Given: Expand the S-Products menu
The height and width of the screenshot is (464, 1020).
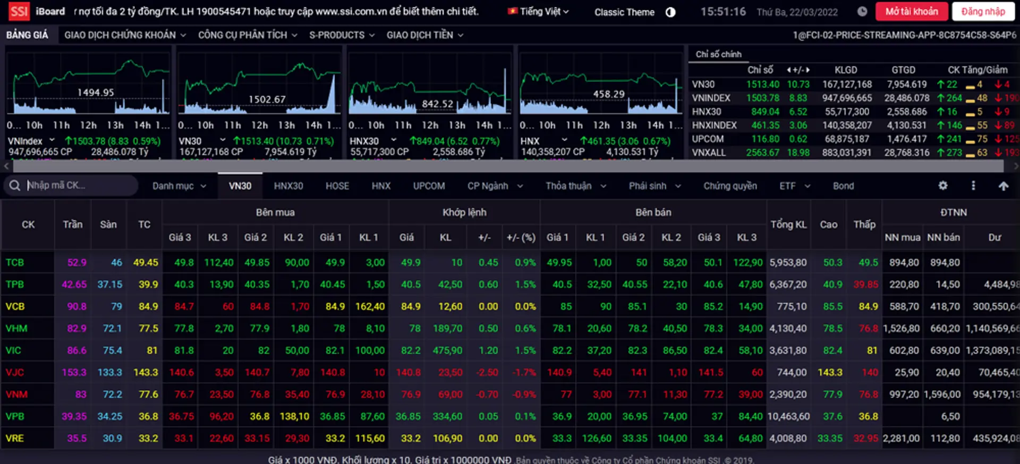Looking at the screenshot, I should coord(342,35).
